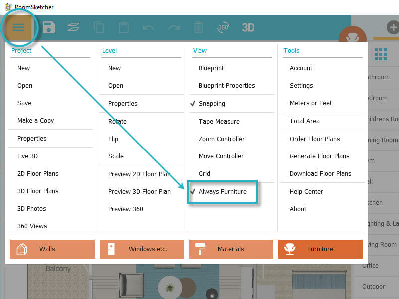Image resolution: width=399 pixels, height=299 pixels.
Task: Click the Copy icon in toolbar
Action: point(99,27)
